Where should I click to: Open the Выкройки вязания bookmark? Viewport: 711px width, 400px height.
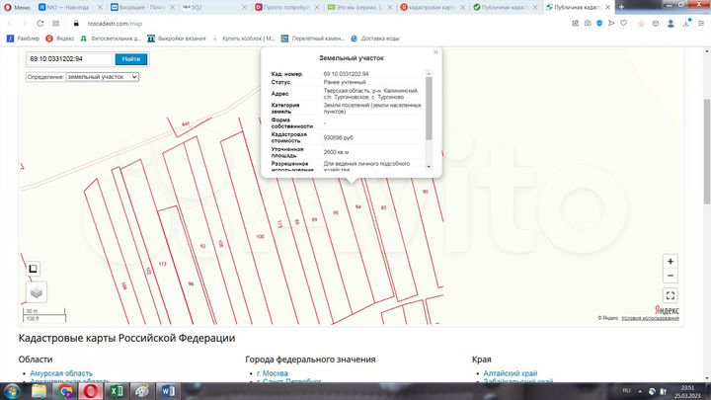click(177, 39)
